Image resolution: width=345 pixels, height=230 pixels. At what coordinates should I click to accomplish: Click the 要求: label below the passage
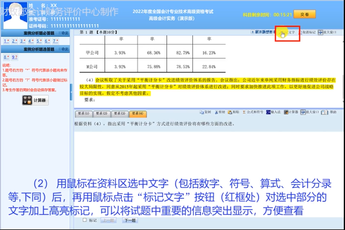90,100
